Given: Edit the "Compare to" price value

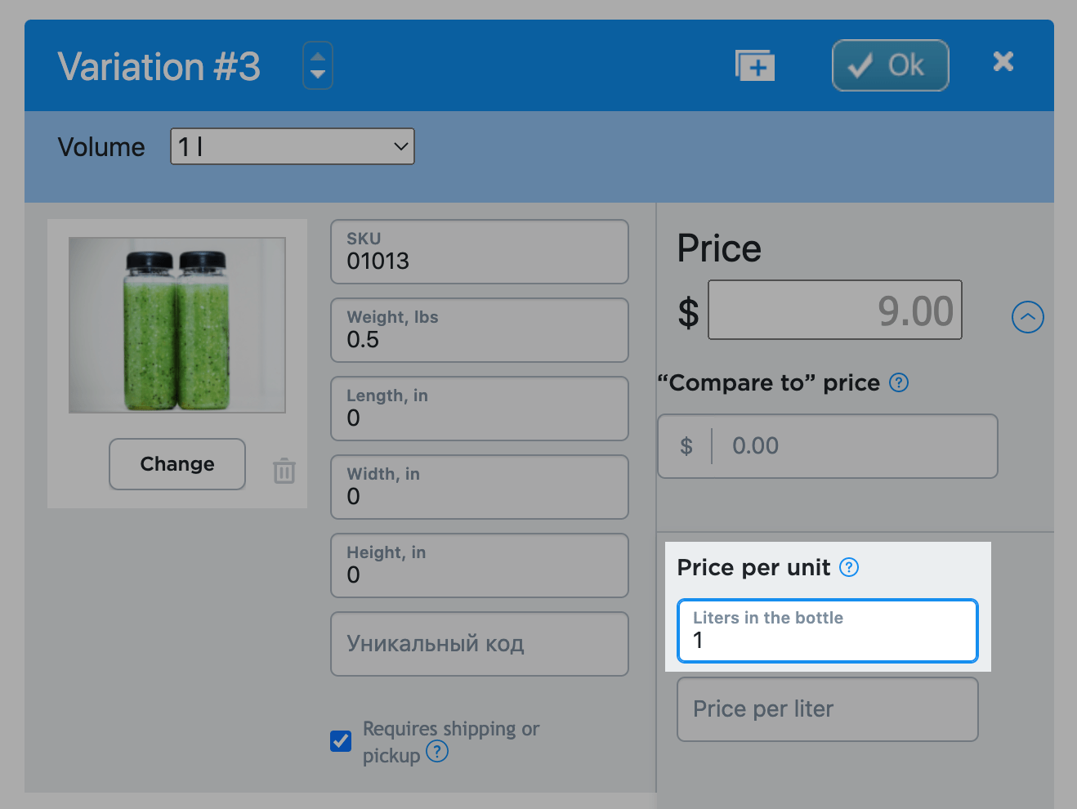Looking at the screenshot, I should click(x=827, y=446).
